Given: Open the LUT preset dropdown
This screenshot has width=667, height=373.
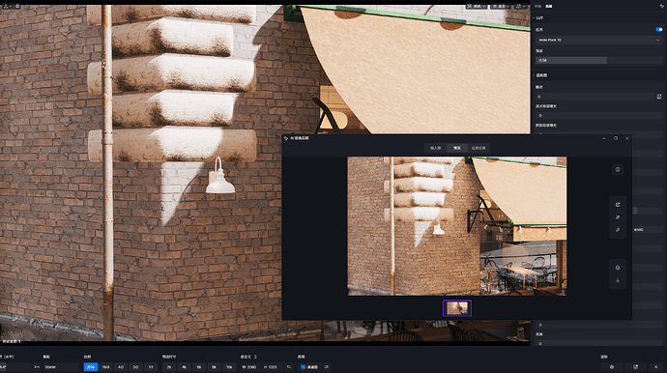Looking at the screenshot, I should (599, 40).
